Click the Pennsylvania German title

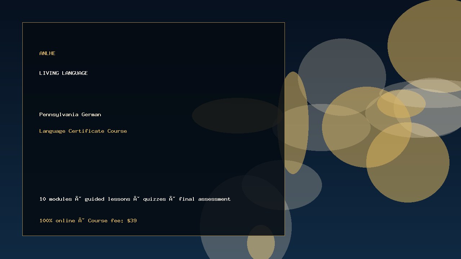click(x=70, y=115)
